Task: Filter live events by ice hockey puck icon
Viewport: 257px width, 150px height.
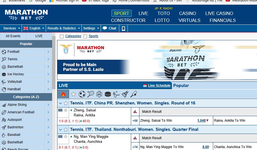Action: click(x=108, y=94)
